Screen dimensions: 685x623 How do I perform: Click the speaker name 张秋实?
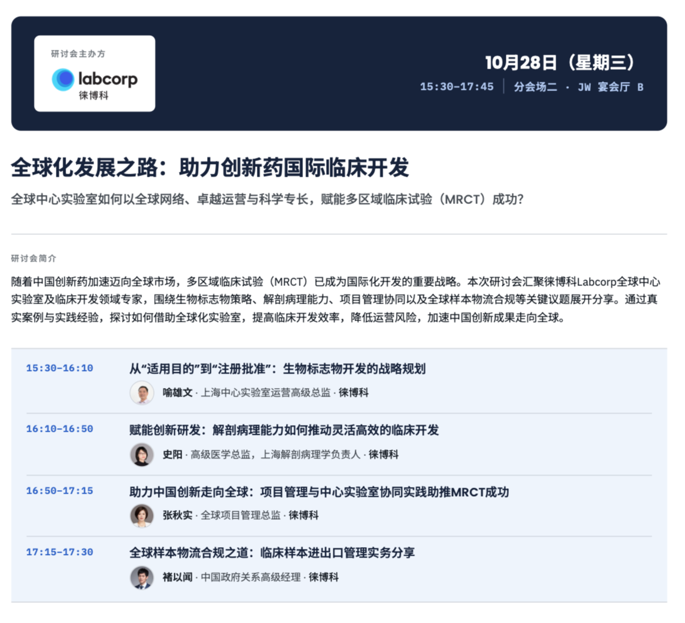click(x=177, y=516)
